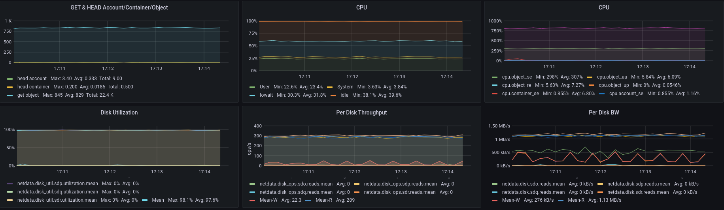Open the Disk Utilization panel title menu

(x=119, y=112)
